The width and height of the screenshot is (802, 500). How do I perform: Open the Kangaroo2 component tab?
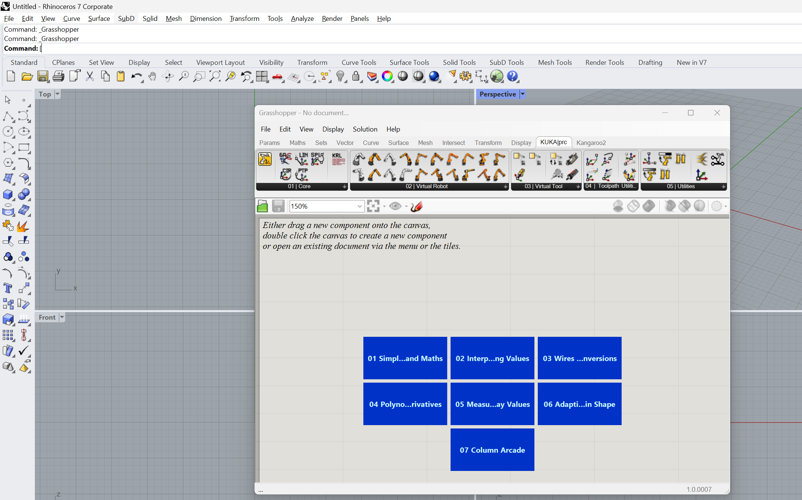tap(591, 143)
